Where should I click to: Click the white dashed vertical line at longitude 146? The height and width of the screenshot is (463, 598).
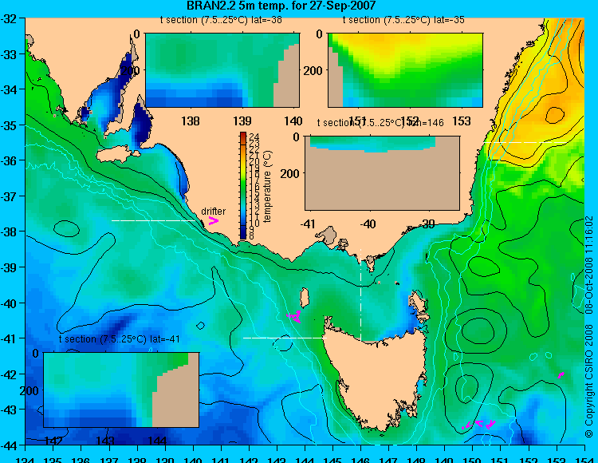(360, 294)
